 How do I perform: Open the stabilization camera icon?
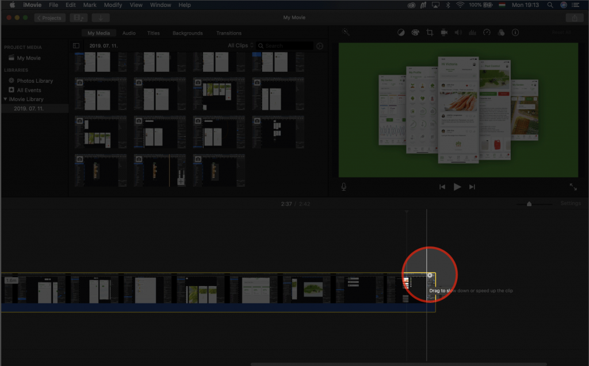(444, 32)
